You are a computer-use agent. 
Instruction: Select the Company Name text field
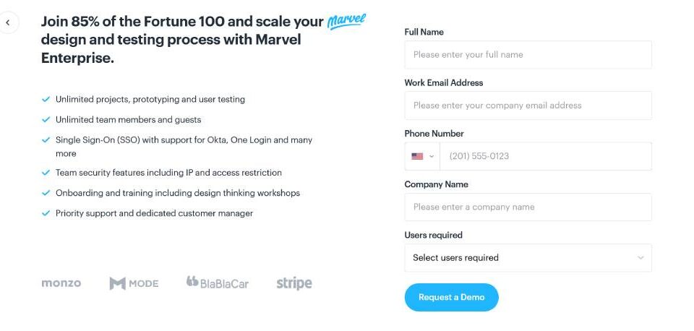(528, 207)
